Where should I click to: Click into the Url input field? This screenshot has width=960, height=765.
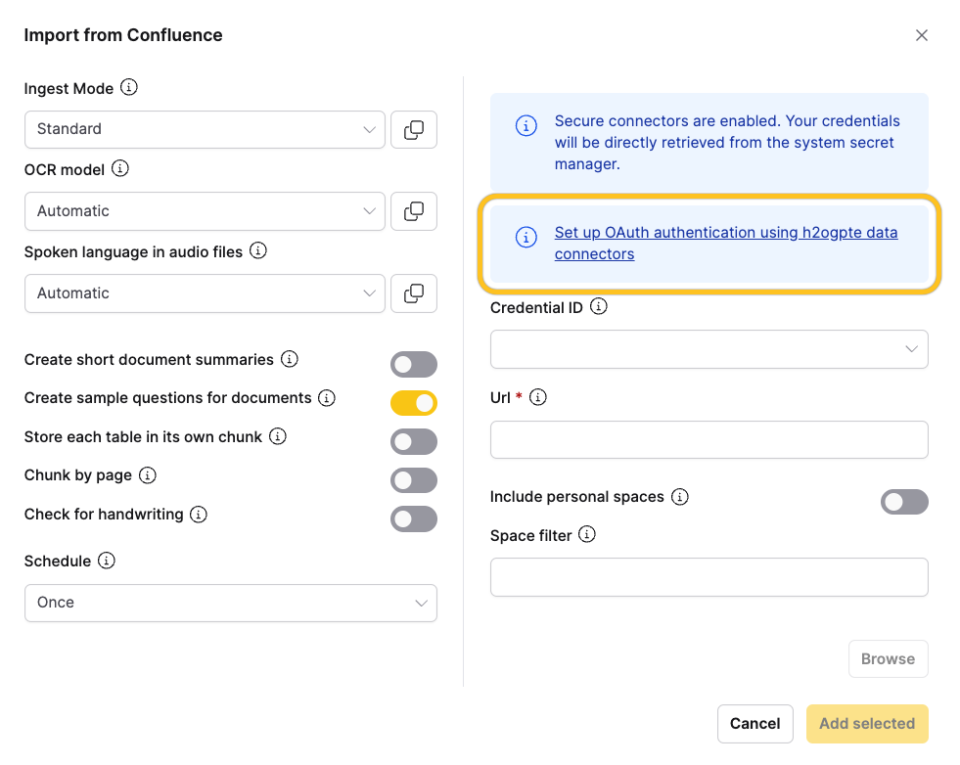(x=709, y=440)
